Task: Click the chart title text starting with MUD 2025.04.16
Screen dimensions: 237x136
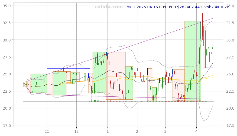Action: [178, 7]
